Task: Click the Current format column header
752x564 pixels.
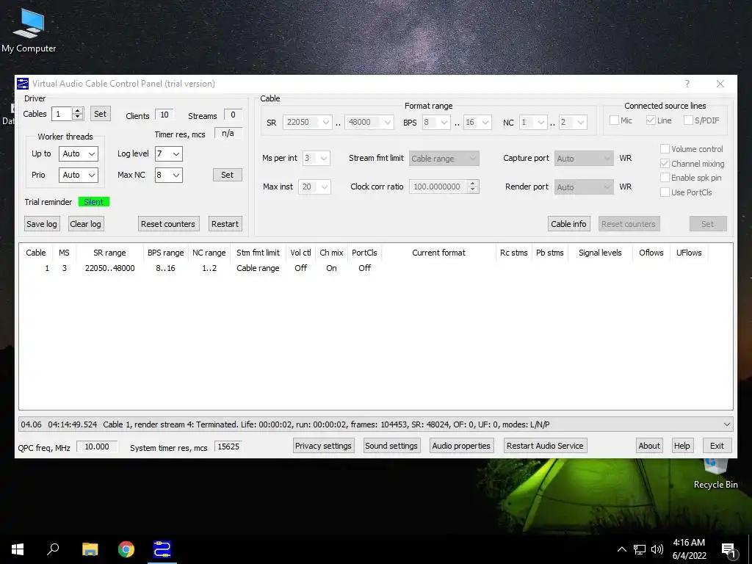Action: [x=438, y=253]
